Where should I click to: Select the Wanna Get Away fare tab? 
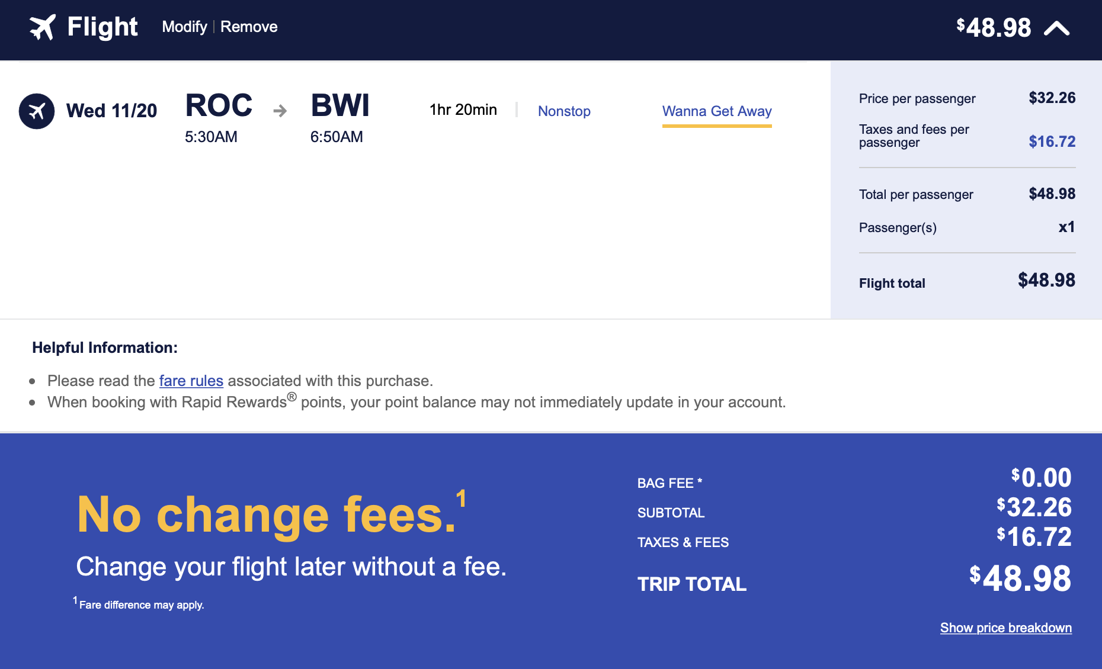pos(717,112)
